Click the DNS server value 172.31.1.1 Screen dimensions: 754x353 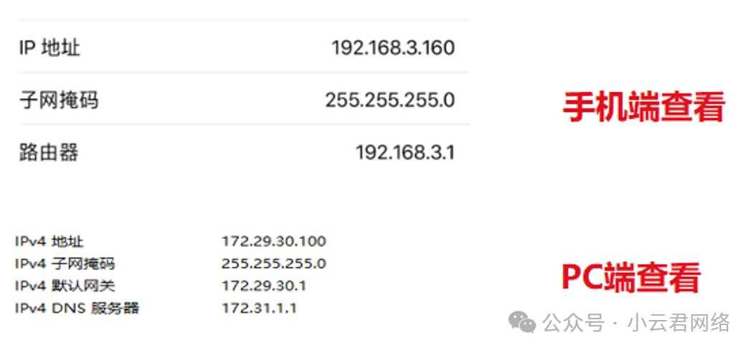tap(259, 309)
